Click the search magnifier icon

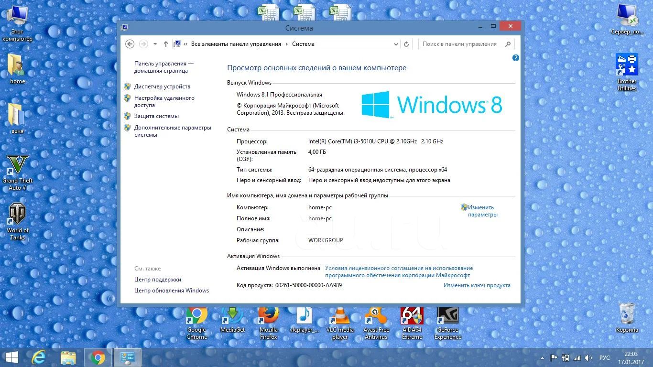click(508, 44)
